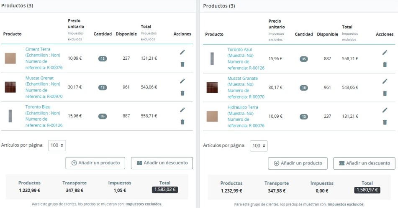Click the Hidraulico Terra product thumbnail

pyautogui.click(x=212, y=116)
